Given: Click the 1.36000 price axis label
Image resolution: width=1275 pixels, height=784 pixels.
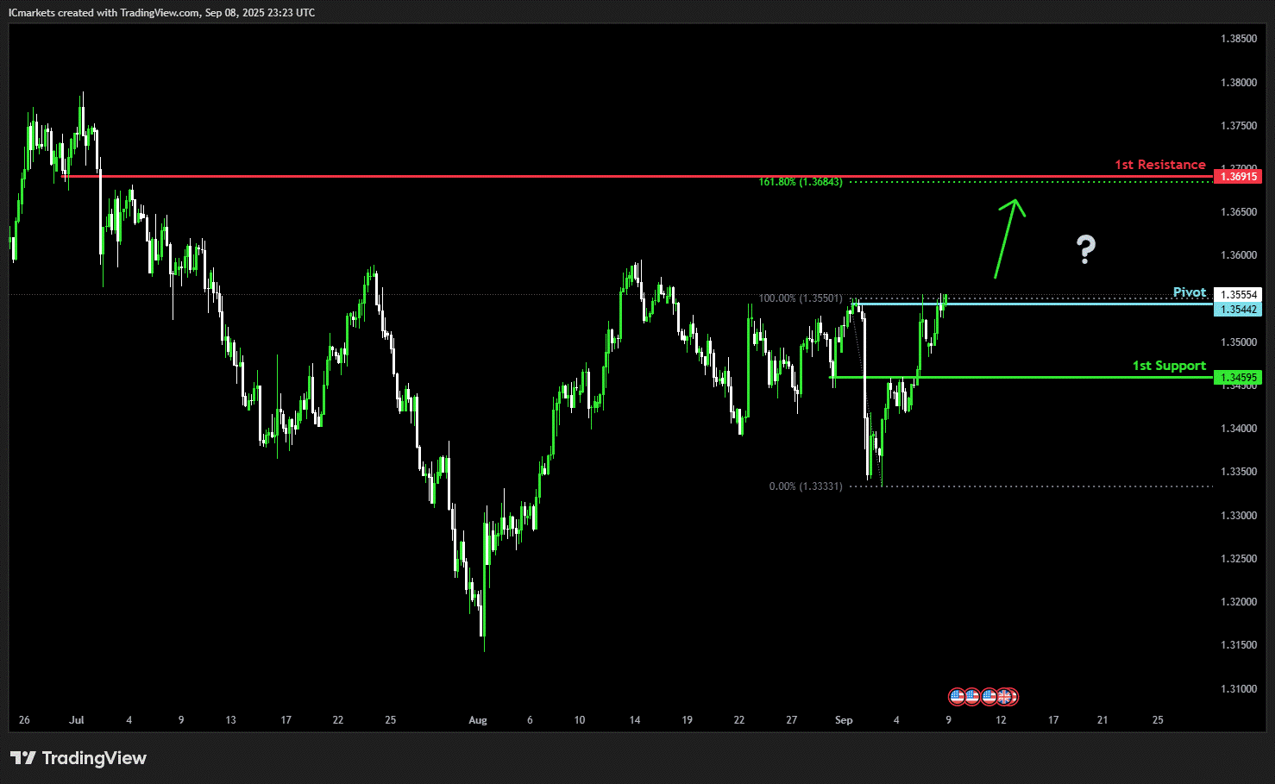Looking at the screenshot, I should (x=1238, y=255).
